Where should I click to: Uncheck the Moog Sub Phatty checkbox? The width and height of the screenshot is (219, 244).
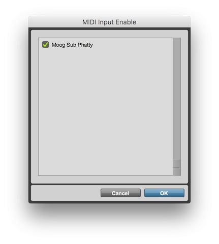coord(45,45)
